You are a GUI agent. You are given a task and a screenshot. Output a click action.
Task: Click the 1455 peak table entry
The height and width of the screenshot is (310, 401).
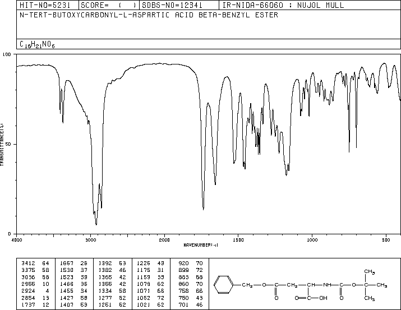coord(73,291)
